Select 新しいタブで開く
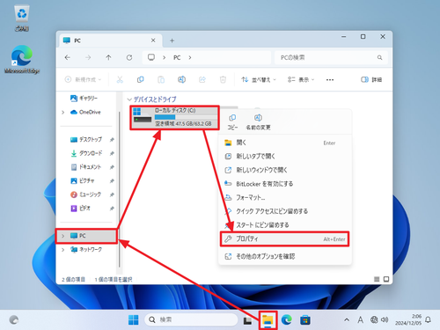440x330 pixels. coord(285,157)
